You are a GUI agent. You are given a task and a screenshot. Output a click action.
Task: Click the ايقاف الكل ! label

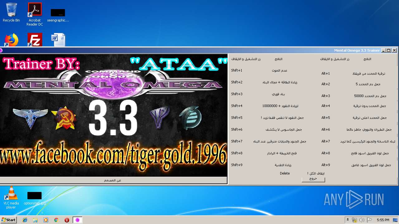(x=316, y=174)
